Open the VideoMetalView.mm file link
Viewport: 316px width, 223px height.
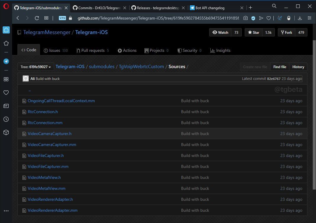46,188
